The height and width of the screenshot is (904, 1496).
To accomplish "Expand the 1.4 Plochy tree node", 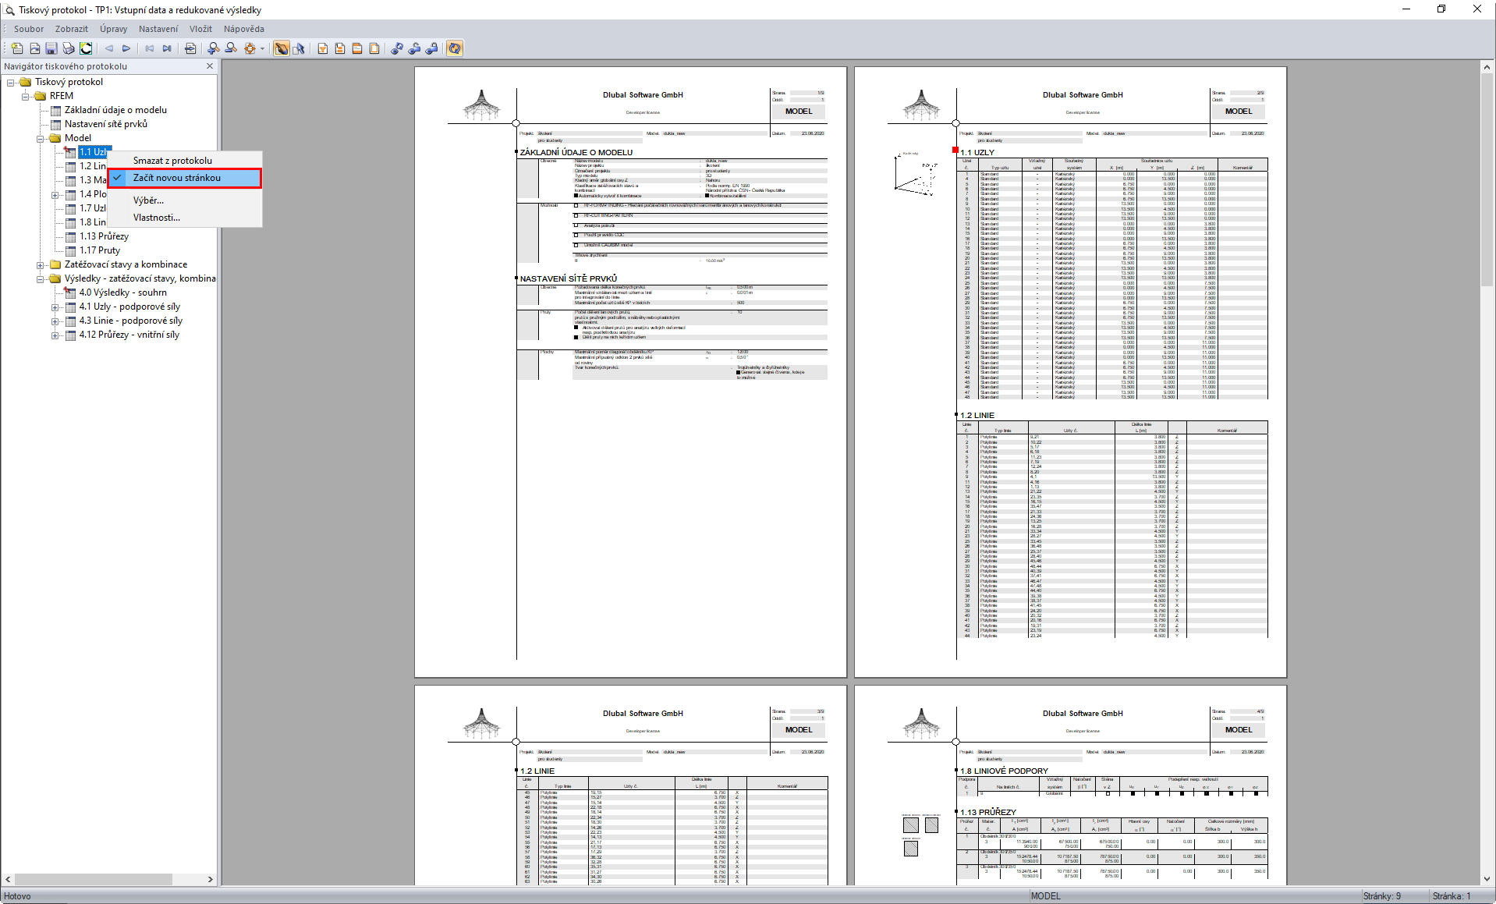I will tap(55, 195).
